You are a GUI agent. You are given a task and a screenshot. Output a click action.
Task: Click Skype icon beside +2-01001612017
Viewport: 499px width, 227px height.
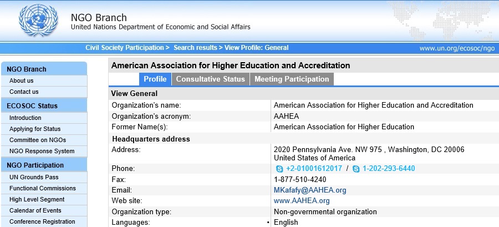tap(280, 169)
